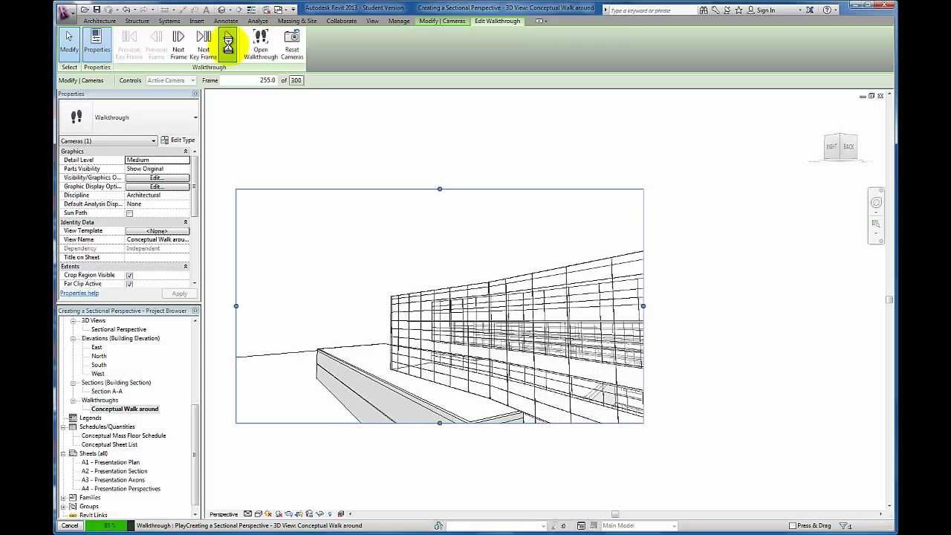The height and width of the screenshot is (535, 951).
Task: Open the Massing & Site ribbon tab
Action: click(x=297, y=21)
